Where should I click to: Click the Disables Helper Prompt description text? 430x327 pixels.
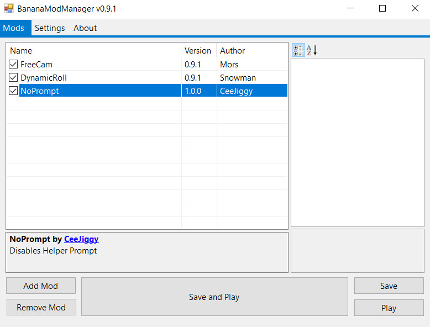pos(53,251)
